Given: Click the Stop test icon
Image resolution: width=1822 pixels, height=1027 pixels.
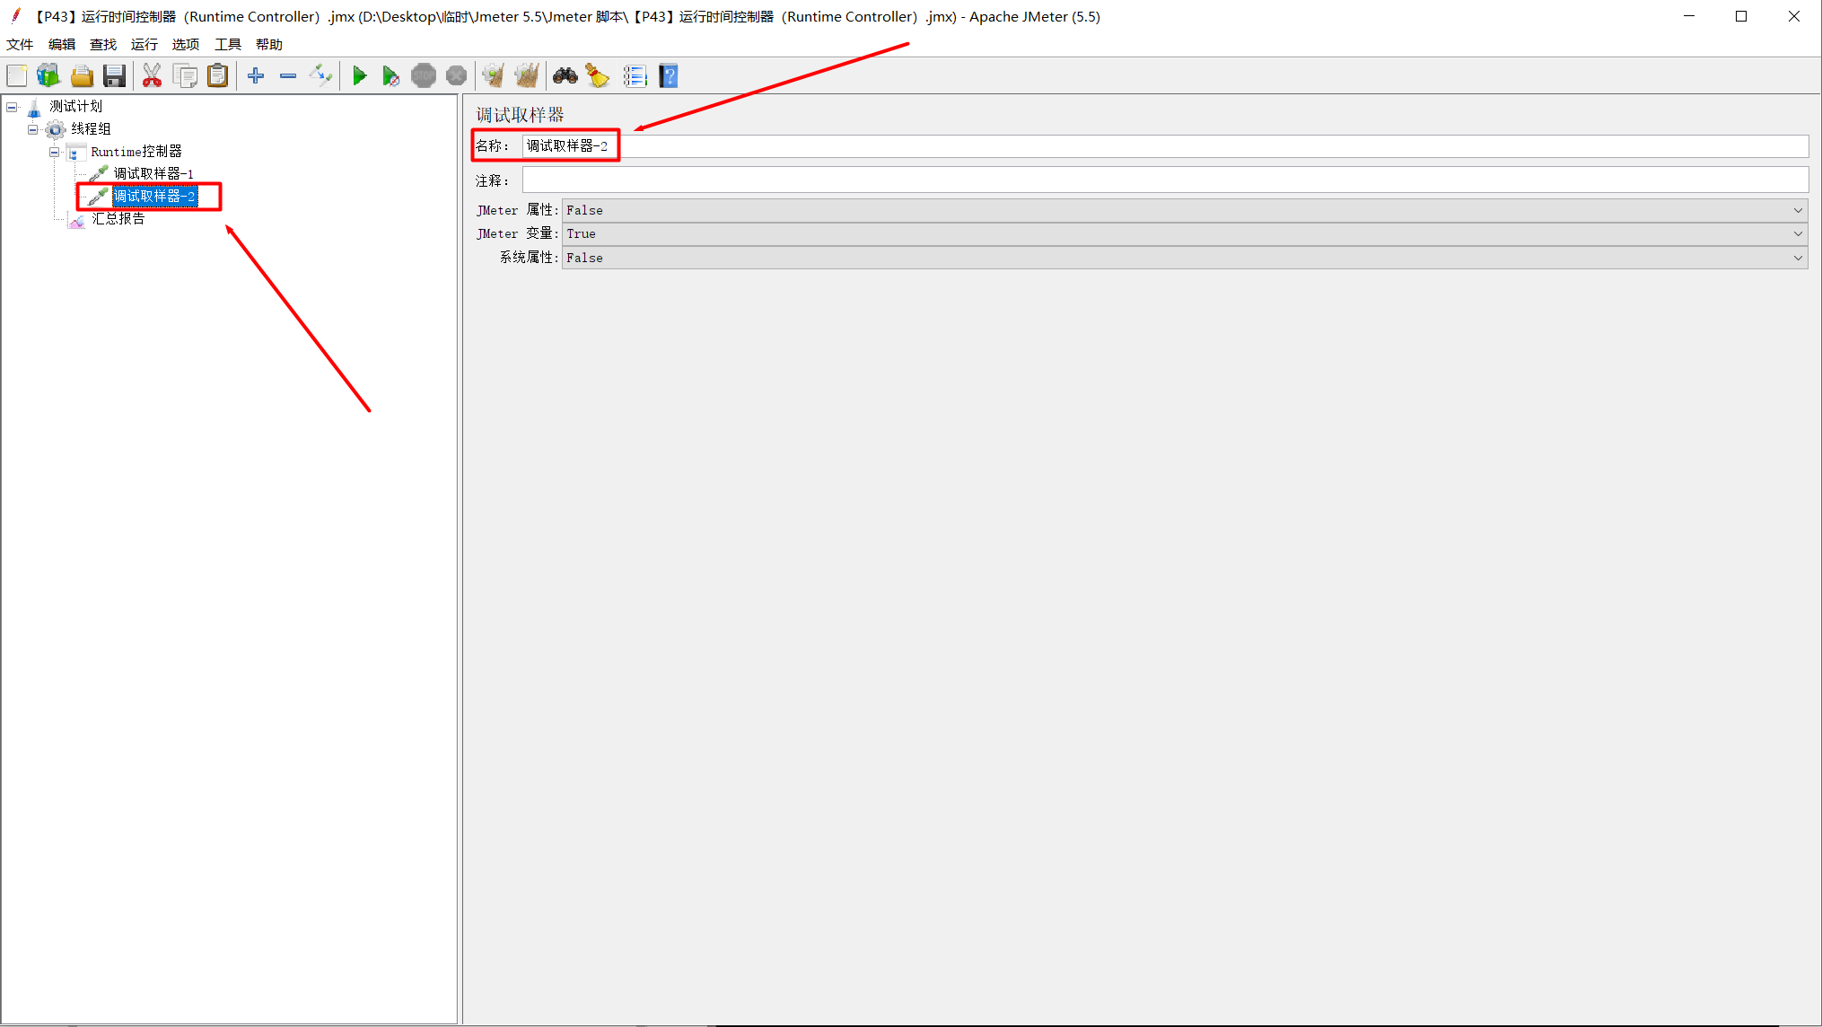Looking at the screenshot, I should click(x=424, y=76).
